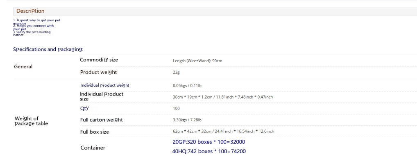Select the Specifications and Packaging heading
The width and height of the screenshot is (417, 161).
48,49
